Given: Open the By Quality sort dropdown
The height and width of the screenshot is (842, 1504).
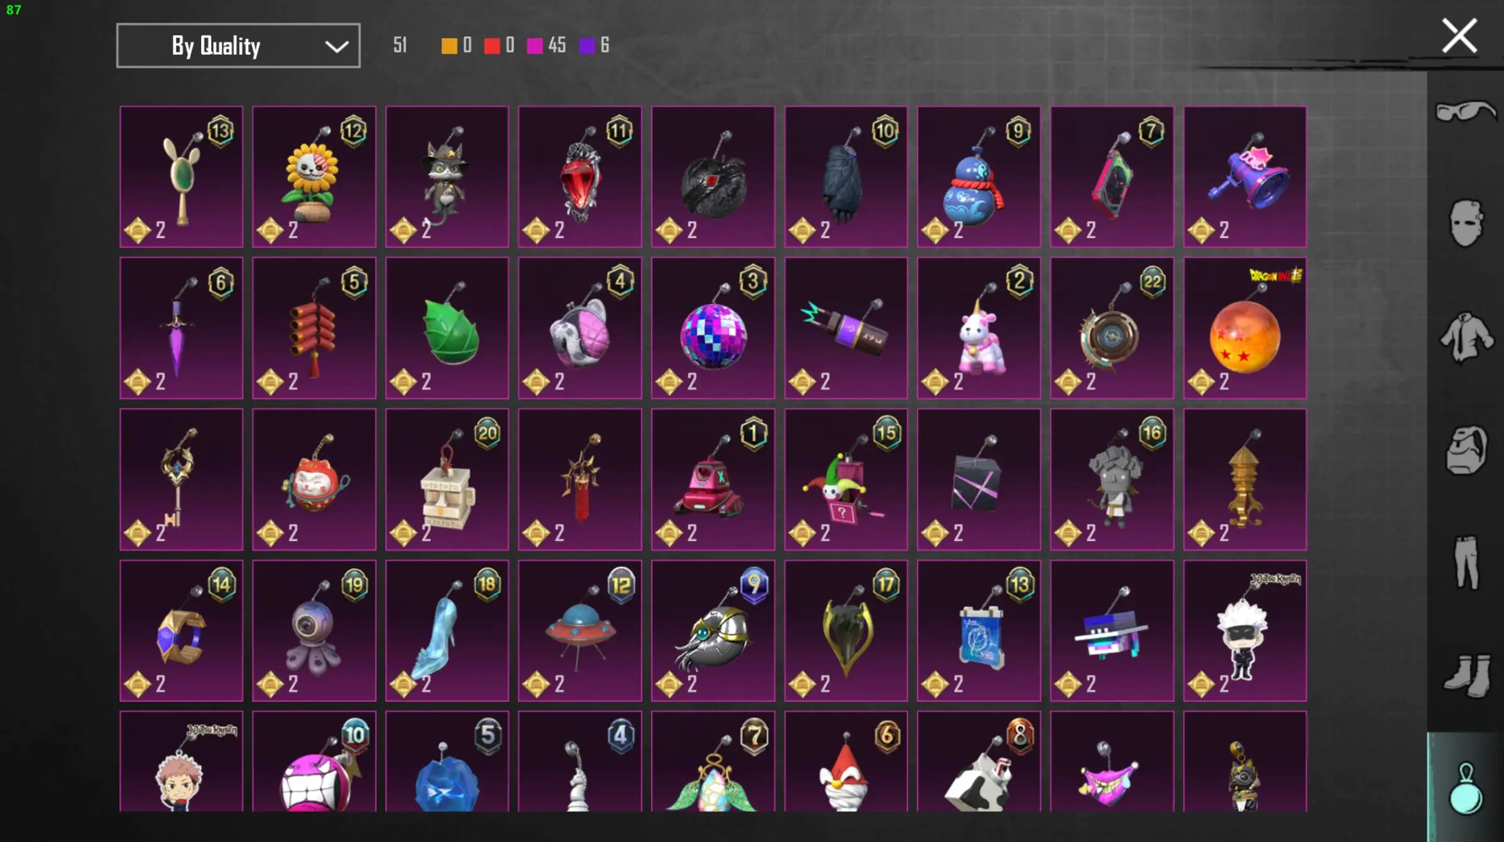Looking at the screenshot, I should pyautogui.click(x=238, y=46).
